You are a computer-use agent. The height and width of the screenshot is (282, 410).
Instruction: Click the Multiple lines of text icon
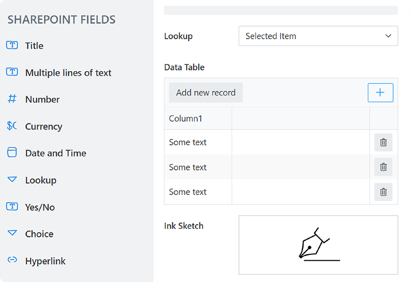tap(13, 72)
